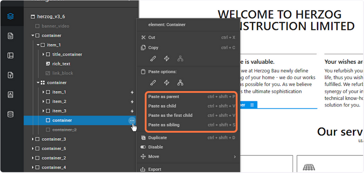
Task: Open the font assets sidebar icon
Action: tap(10, 95)
